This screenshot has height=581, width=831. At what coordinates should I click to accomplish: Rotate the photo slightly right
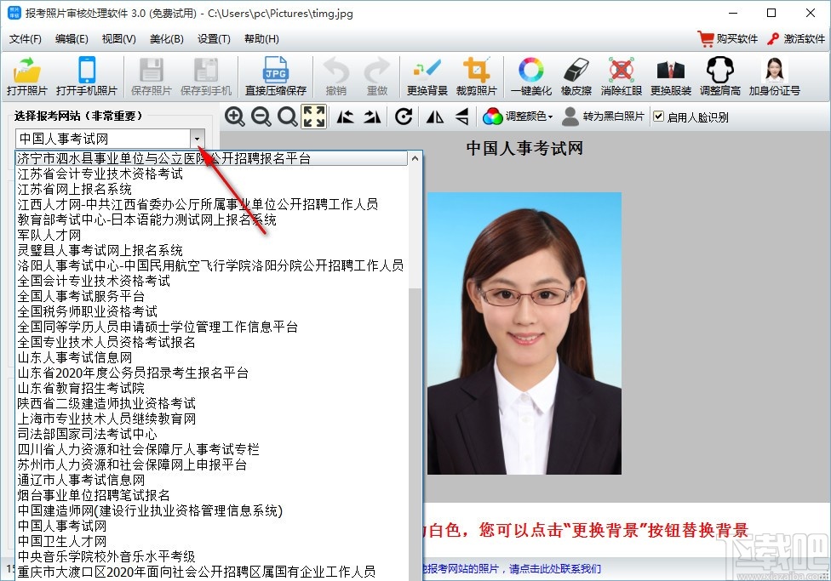(372, 117)
